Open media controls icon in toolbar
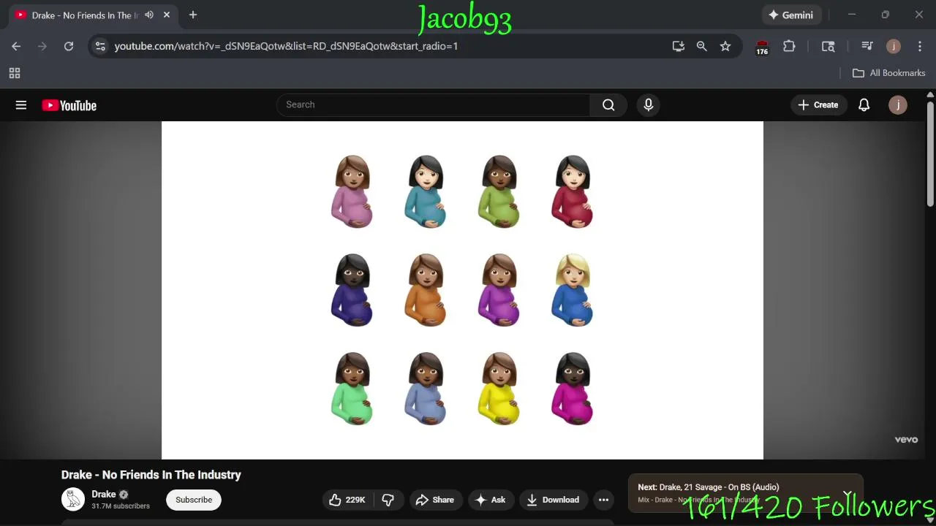936x526 pixels. tap(867, 46)
